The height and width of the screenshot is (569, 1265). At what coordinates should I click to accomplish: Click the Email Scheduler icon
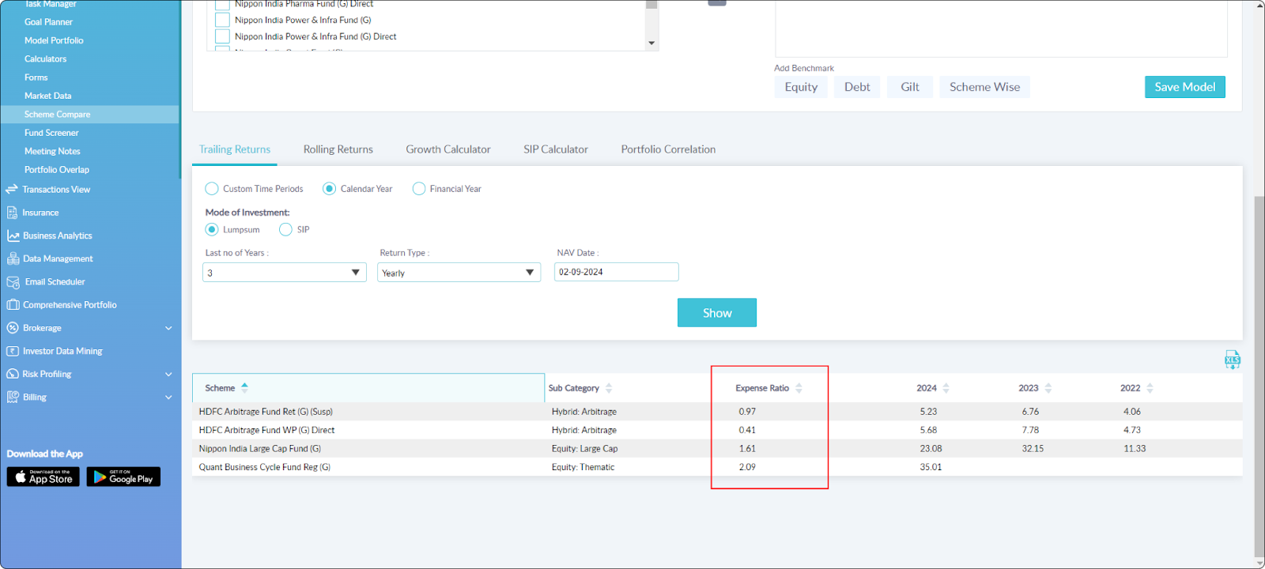(13, 282)
